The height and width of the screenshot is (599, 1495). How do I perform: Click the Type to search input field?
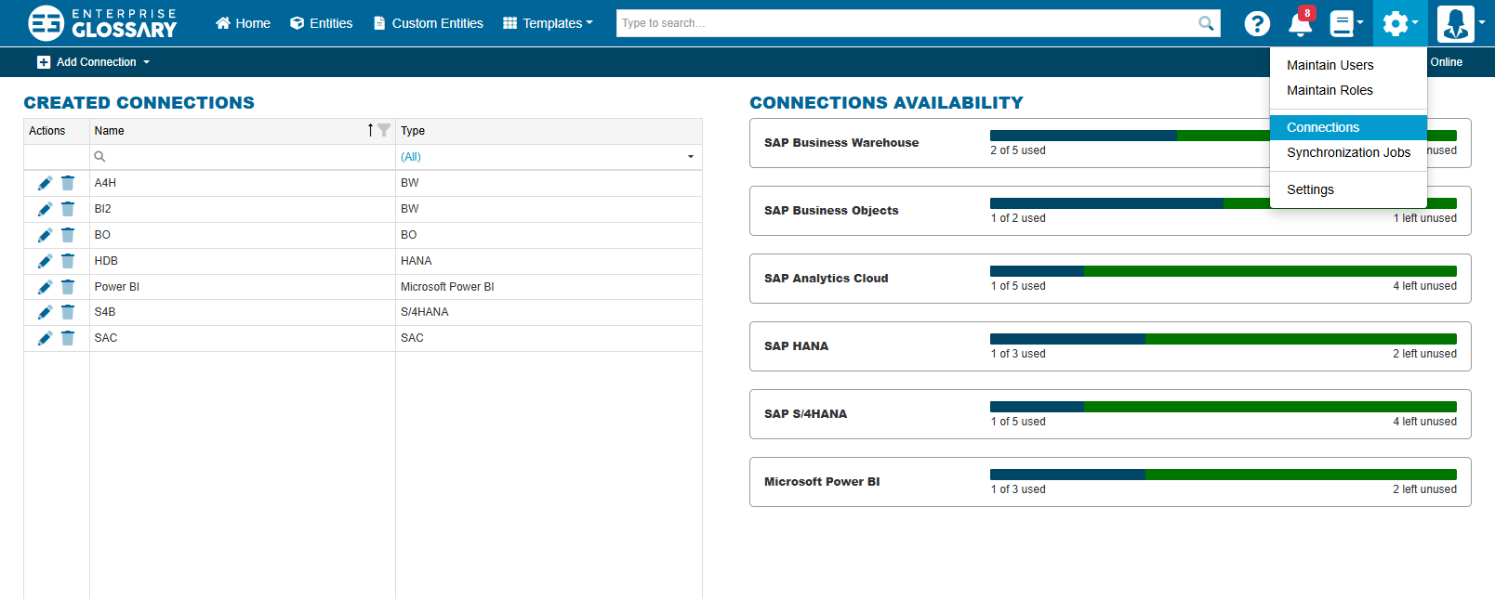(x=906, y=23)
